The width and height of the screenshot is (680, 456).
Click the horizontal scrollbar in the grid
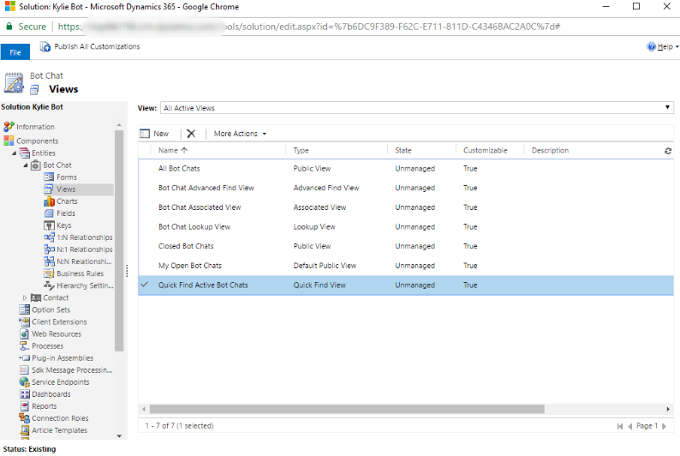(x=347, y=409)
